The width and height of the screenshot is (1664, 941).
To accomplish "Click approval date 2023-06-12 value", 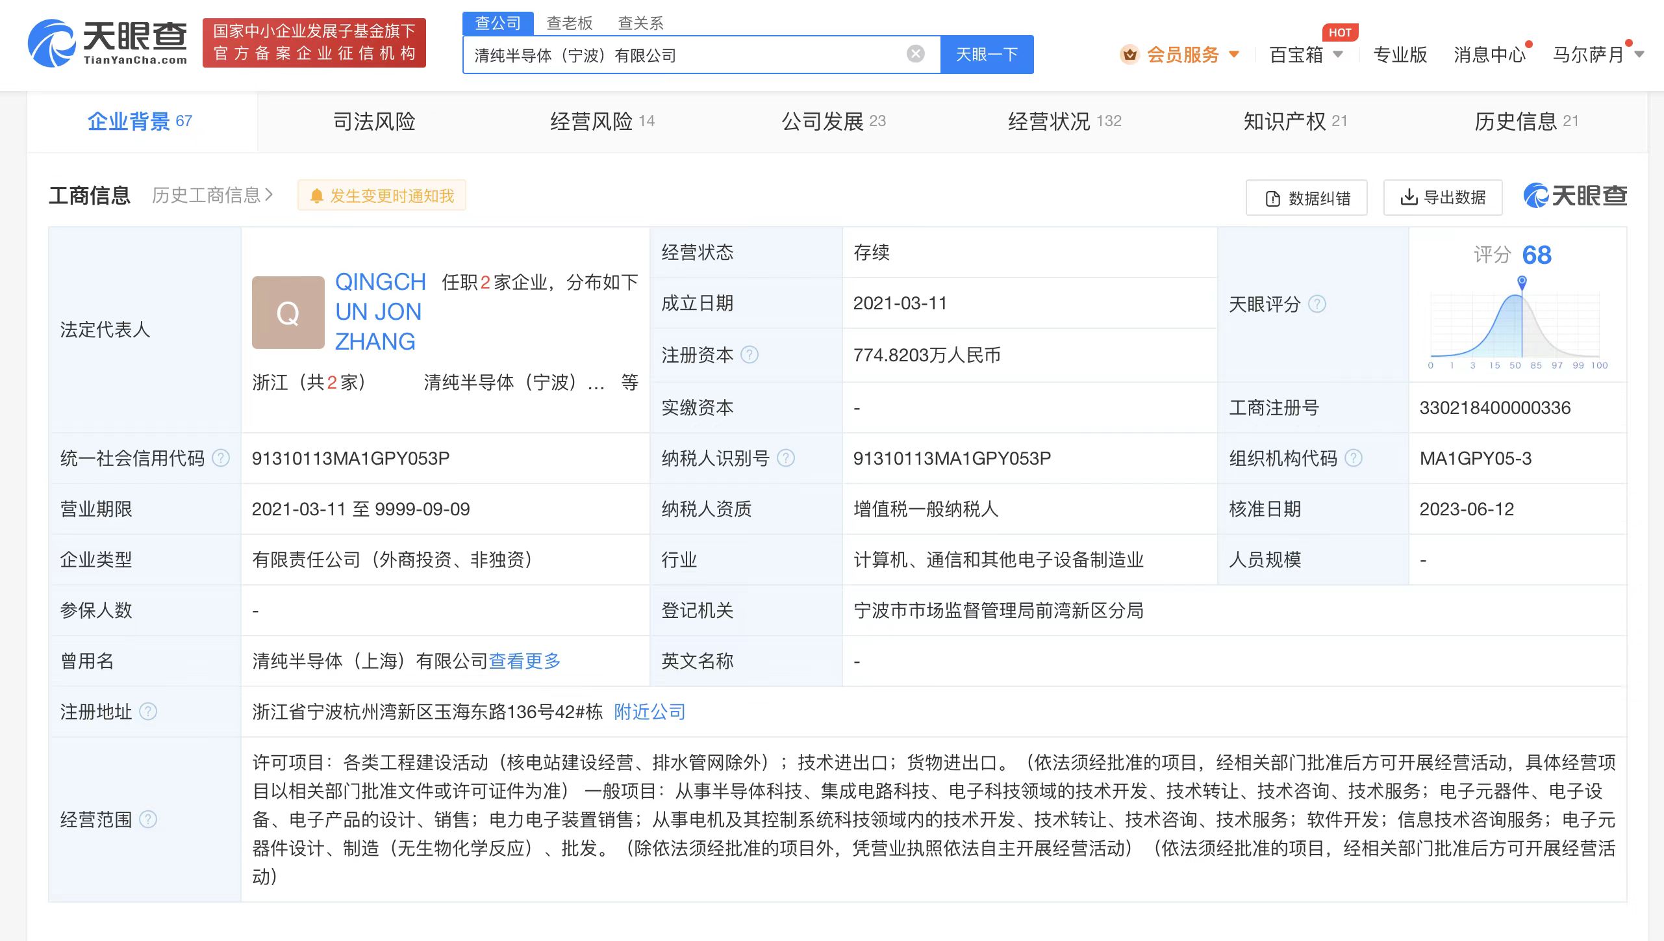I will click(x=1467, y=509).
